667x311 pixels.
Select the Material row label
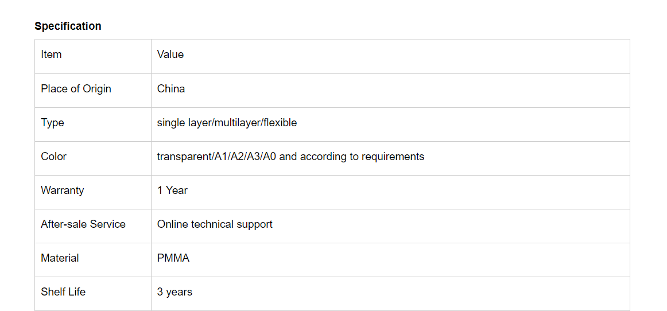(x=60, y=258)
